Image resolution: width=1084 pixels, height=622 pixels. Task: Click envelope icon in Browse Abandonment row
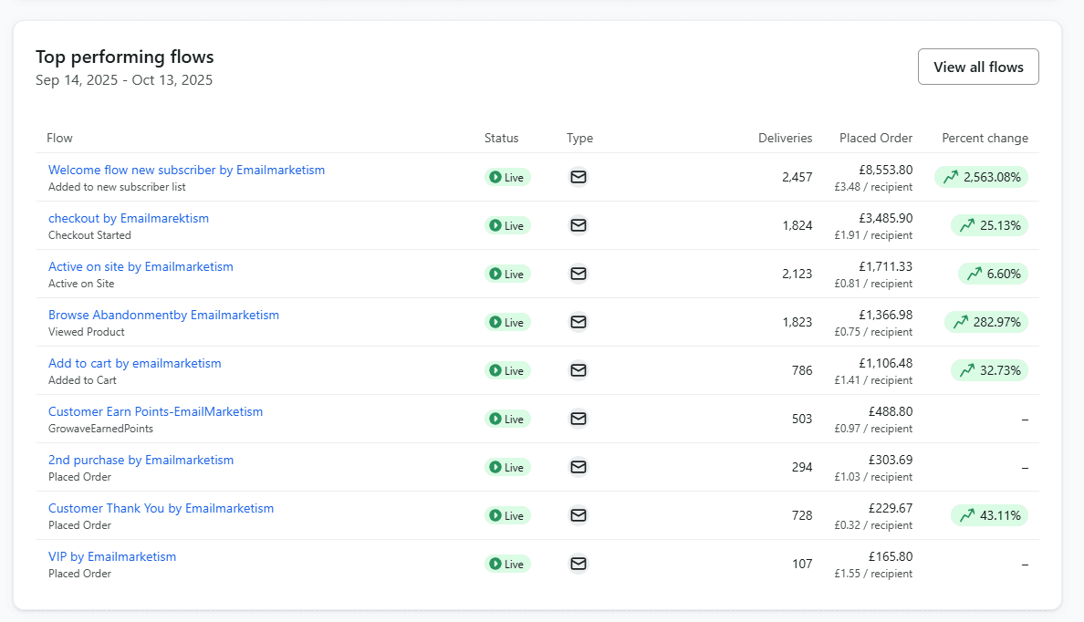pyautogui.click(x=578, y=322)
